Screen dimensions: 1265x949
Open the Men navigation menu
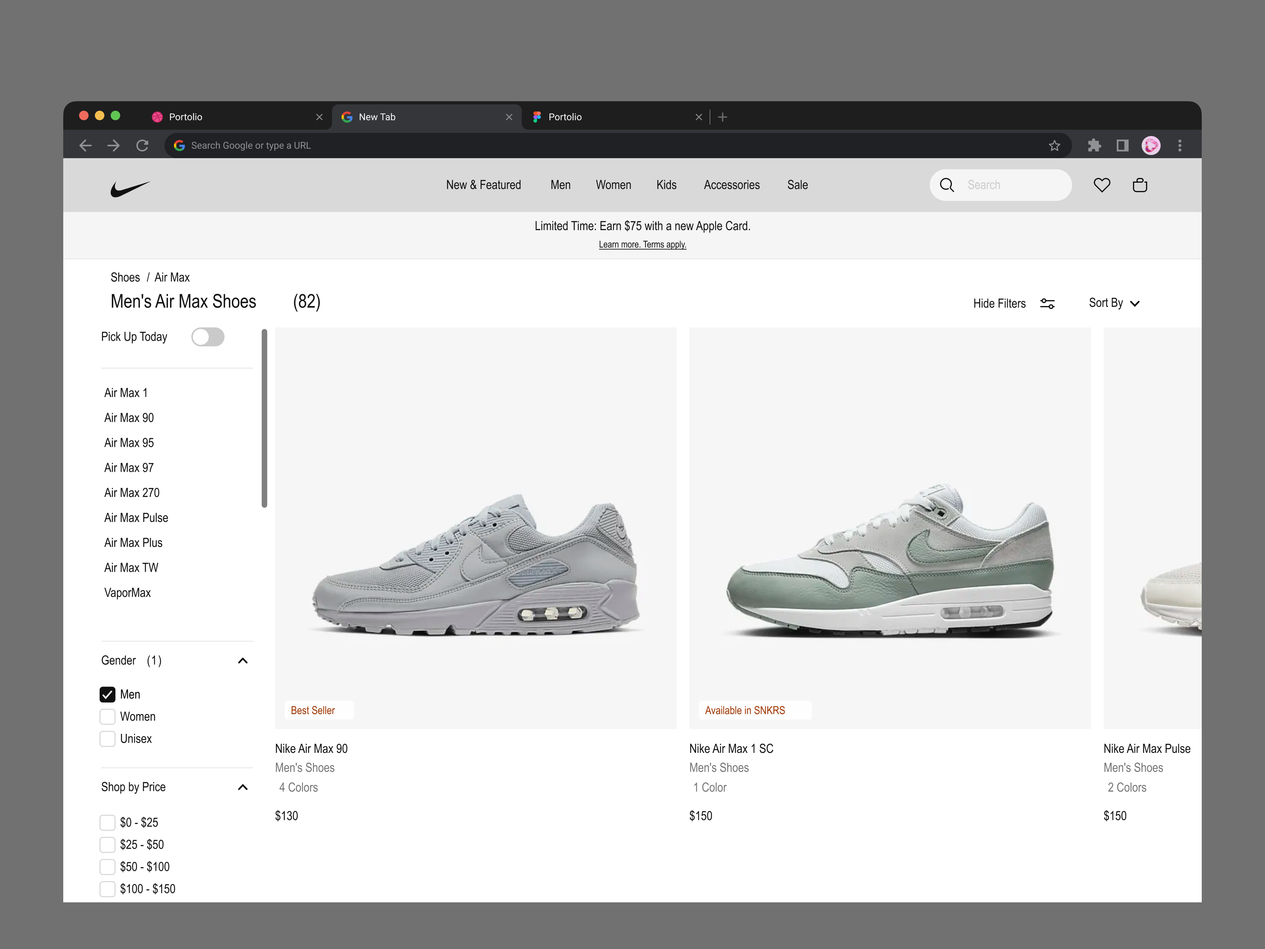(x=561, y=185)
